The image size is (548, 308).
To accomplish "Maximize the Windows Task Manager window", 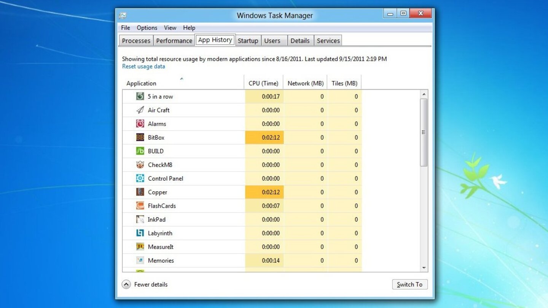I will (x=403, y=14).
